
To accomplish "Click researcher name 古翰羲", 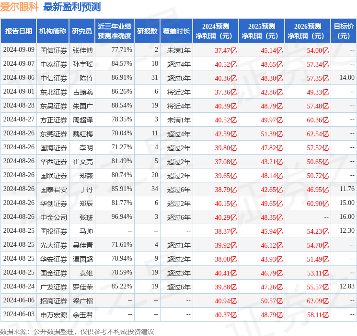I will pyautogui.click(x=82, y=92).
